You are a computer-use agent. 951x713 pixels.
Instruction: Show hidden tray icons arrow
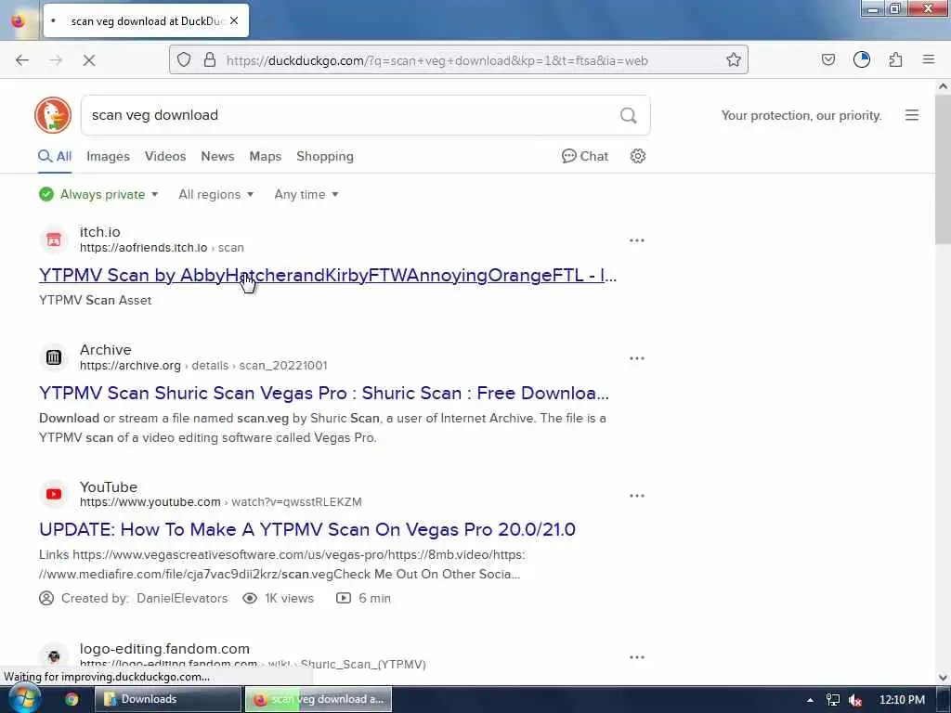click(x=810, y=700)
